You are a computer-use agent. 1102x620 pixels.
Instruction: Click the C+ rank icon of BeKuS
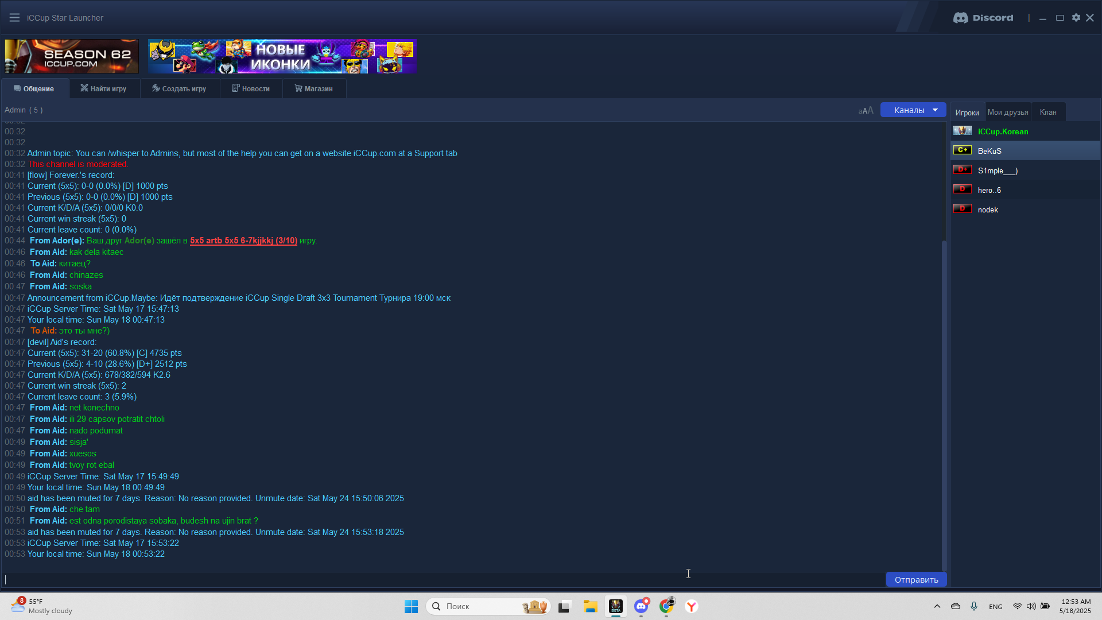point(963,150)
